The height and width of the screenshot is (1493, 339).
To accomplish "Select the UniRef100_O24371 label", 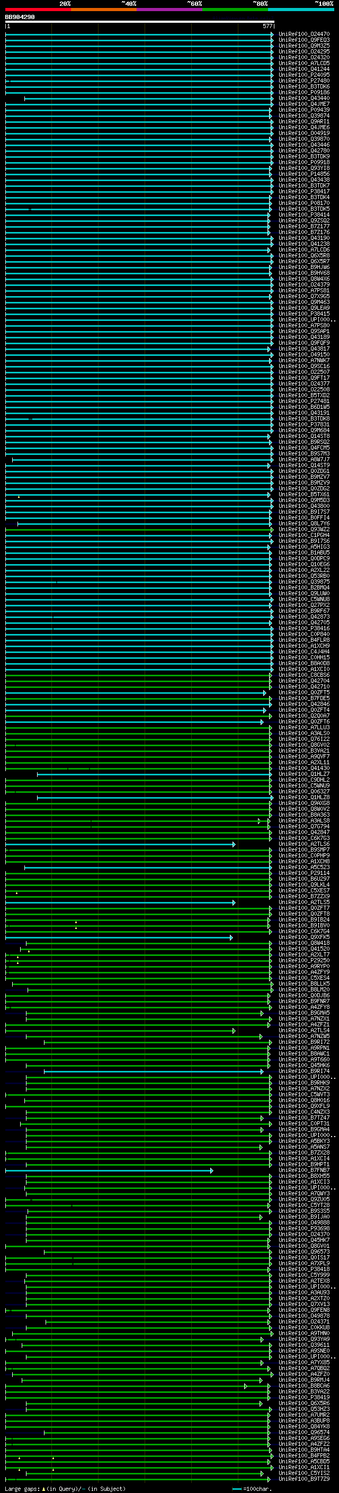I will [x=304, y=1322].
